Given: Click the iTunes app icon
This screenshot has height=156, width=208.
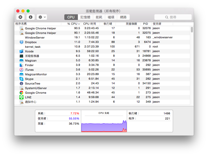Looking at the screenshot, I should [21, 70].
